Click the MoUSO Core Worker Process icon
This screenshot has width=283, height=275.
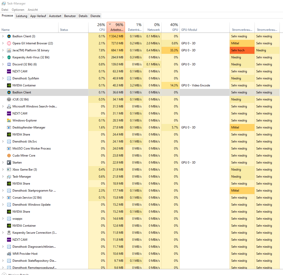coord(9,149)
